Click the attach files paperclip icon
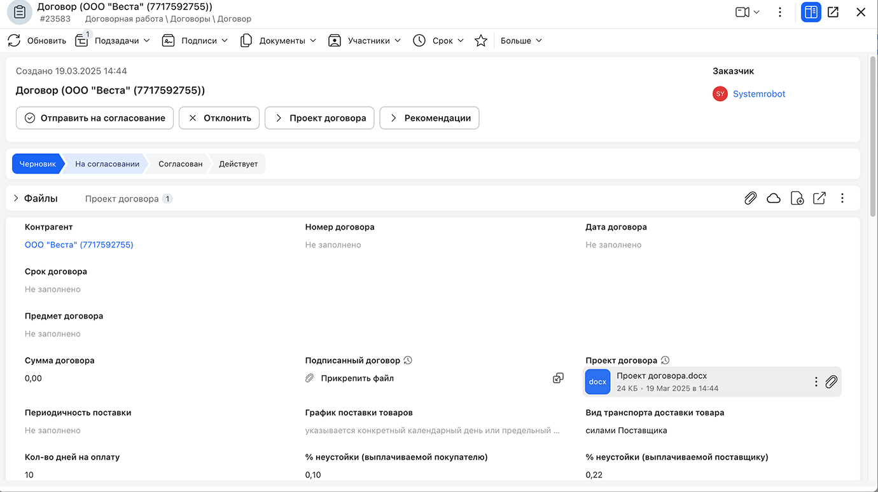Viewport: 878px width, 492px height. click(750, 198)
